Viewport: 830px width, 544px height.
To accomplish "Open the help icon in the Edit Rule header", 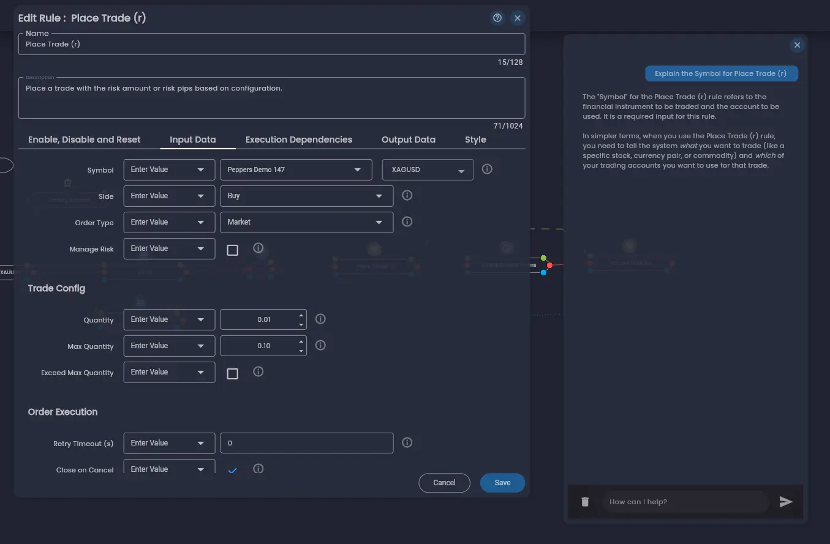I will pyautogui.click(x=497, y=18).
